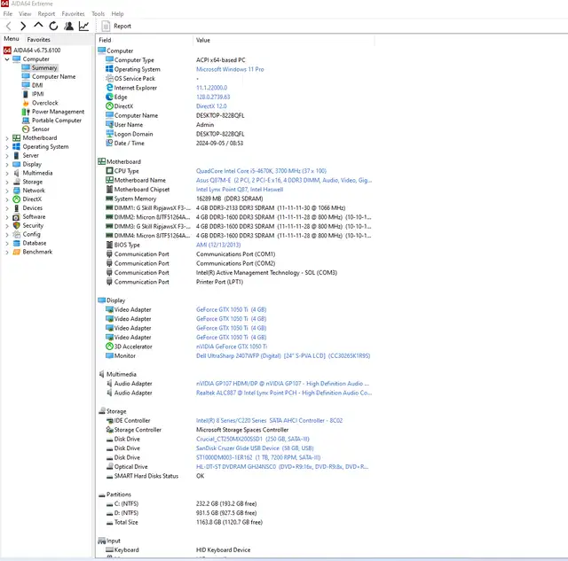Click the Edge browser icon in list
Screen dimensions: 568x561
pos(109,97)
